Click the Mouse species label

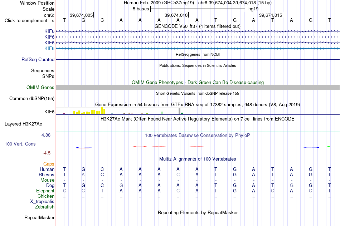[x=47, y=180]
